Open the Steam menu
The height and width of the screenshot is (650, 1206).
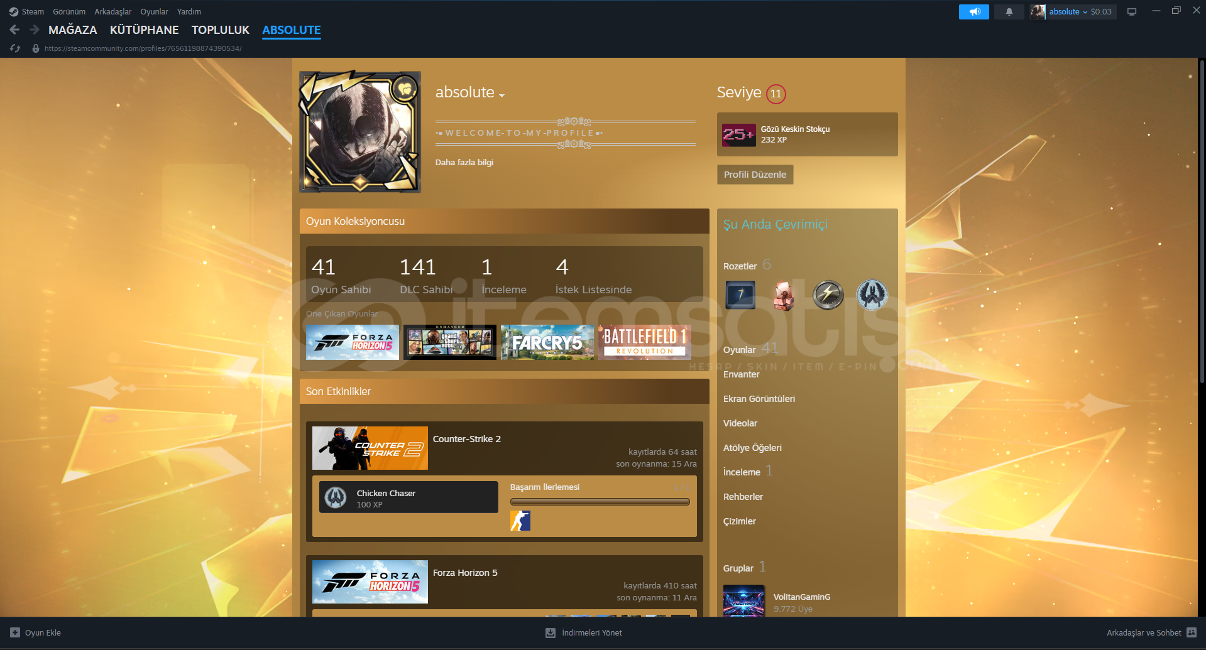click(33, 12)
